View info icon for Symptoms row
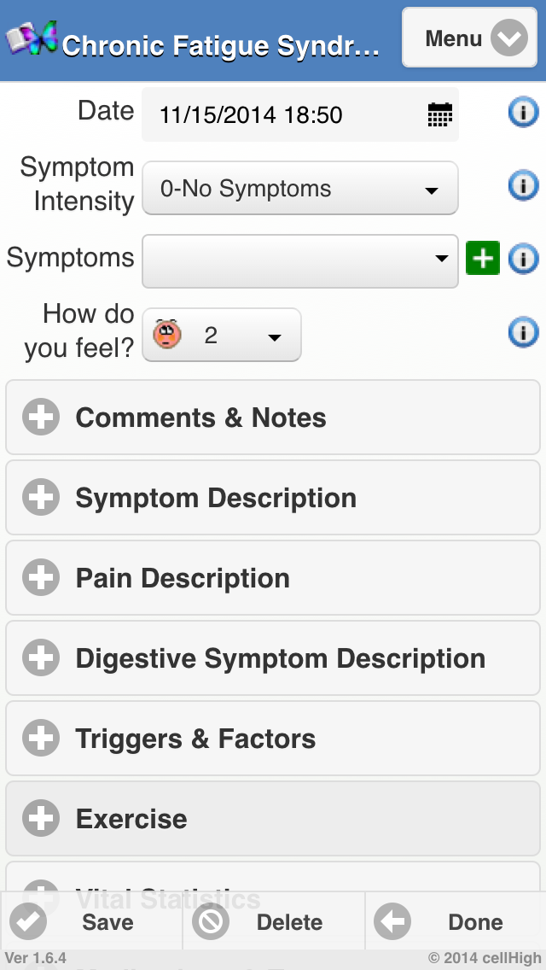 point(523,259)
